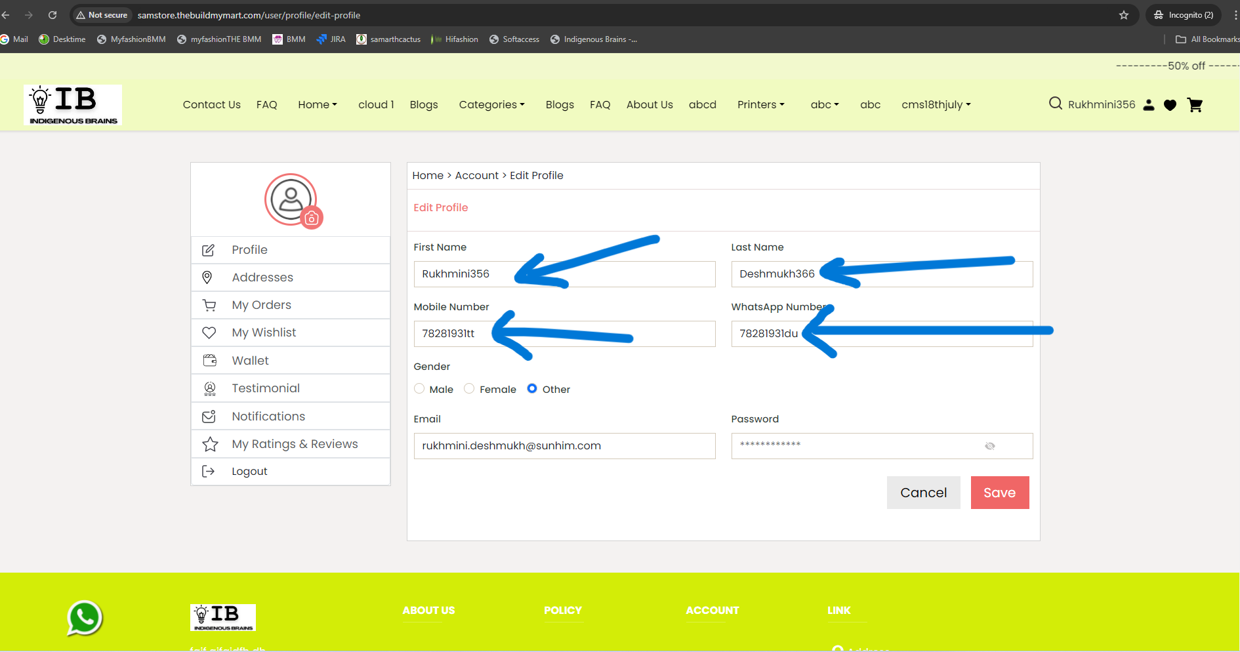The width and height of the screenshot is (1240, 652).
Task: Expand the cms18thjuly dropdown menu
Action: tap(936, 104)
